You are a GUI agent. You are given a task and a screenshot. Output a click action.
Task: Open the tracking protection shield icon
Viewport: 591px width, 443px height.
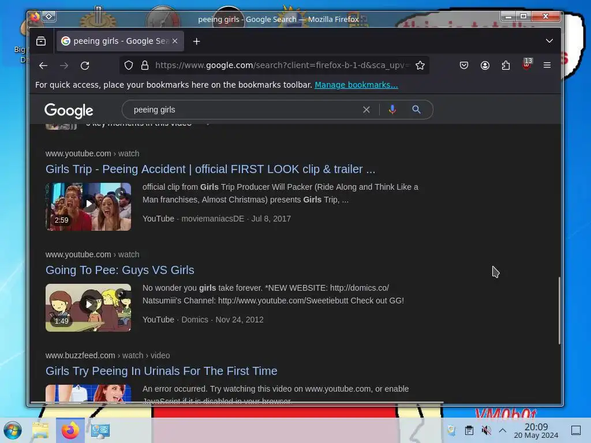(x=129, y=65)
